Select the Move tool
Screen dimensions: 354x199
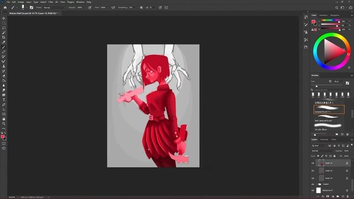click(x=4, y=18)
